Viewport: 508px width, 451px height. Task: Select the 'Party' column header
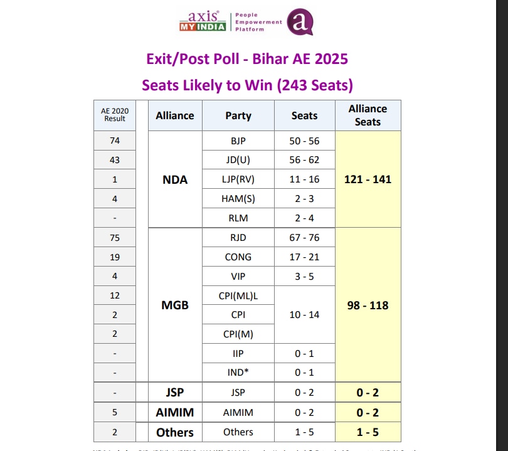coord(238,115)
